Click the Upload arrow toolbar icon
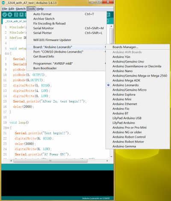Image resolution: width=171 pixels, height=201 pixels. click(x=10, y=15)
